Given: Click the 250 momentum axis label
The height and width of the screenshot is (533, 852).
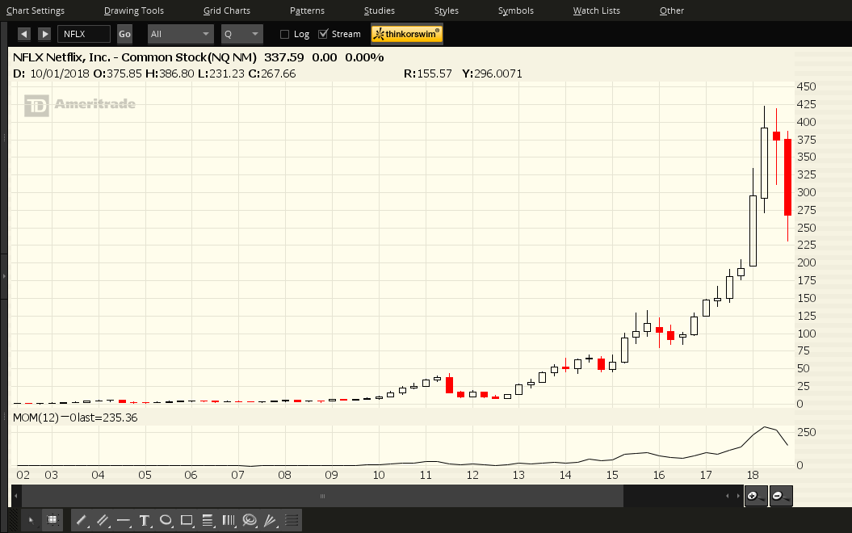Looking at the screenshot, I should (x=806, y=433).
